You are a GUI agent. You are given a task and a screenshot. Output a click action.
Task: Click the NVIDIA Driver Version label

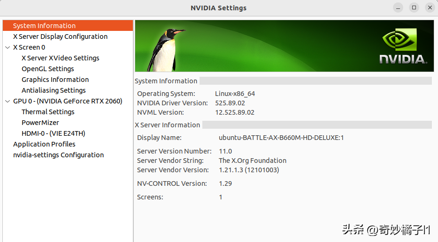172,103
